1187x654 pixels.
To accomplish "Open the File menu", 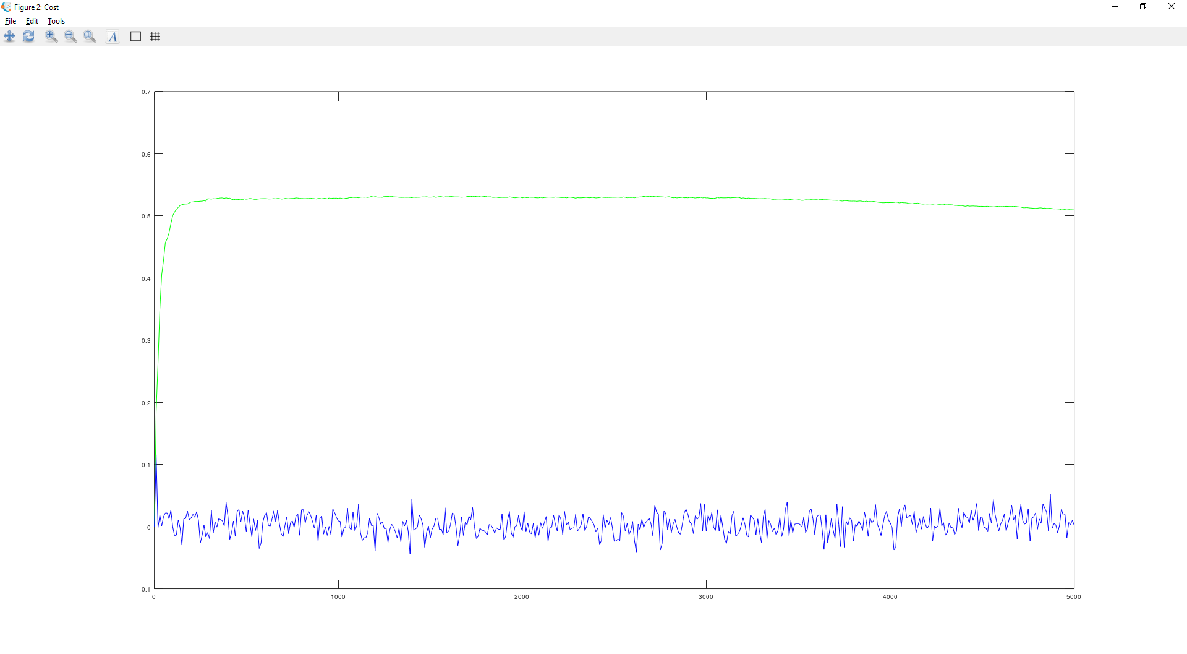I will (x=11, y=21).
